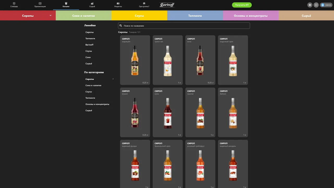Open the кедровый орех syrup card
The height and width of the screenshot is (188, 334).
tap(233, 60)
